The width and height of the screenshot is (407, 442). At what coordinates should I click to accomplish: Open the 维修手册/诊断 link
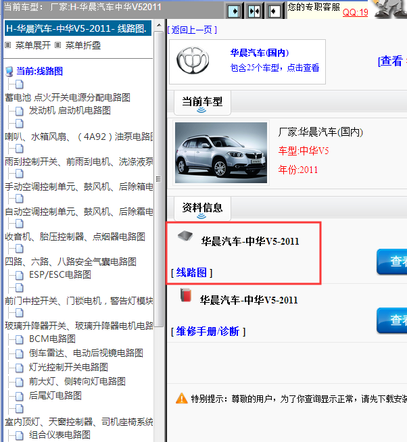208,331
